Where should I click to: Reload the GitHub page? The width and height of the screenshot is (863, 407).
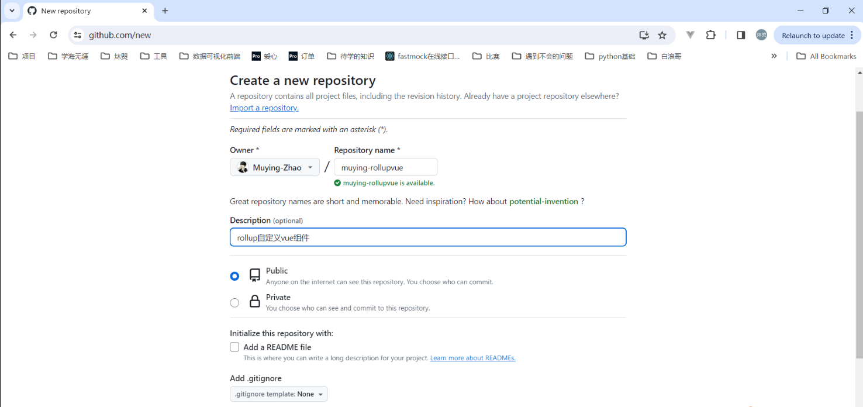tap(53, 35)
